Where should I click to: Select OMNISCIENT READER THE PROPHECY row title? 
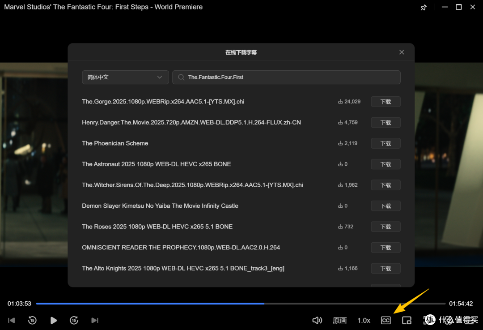(181, 247)
